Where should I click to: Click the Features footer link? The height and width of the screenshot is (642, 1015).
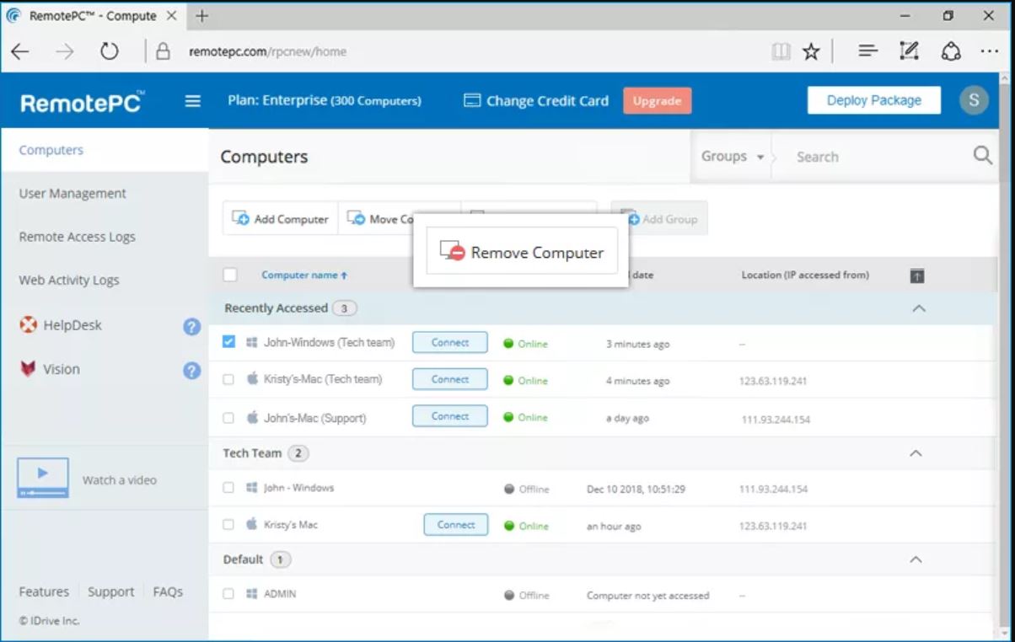click(44, 591)
